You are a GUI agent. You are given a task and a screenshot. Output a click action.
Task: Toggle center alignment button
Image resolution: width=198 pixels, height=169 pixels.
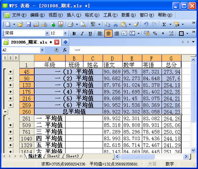click(x=108, y=33)
